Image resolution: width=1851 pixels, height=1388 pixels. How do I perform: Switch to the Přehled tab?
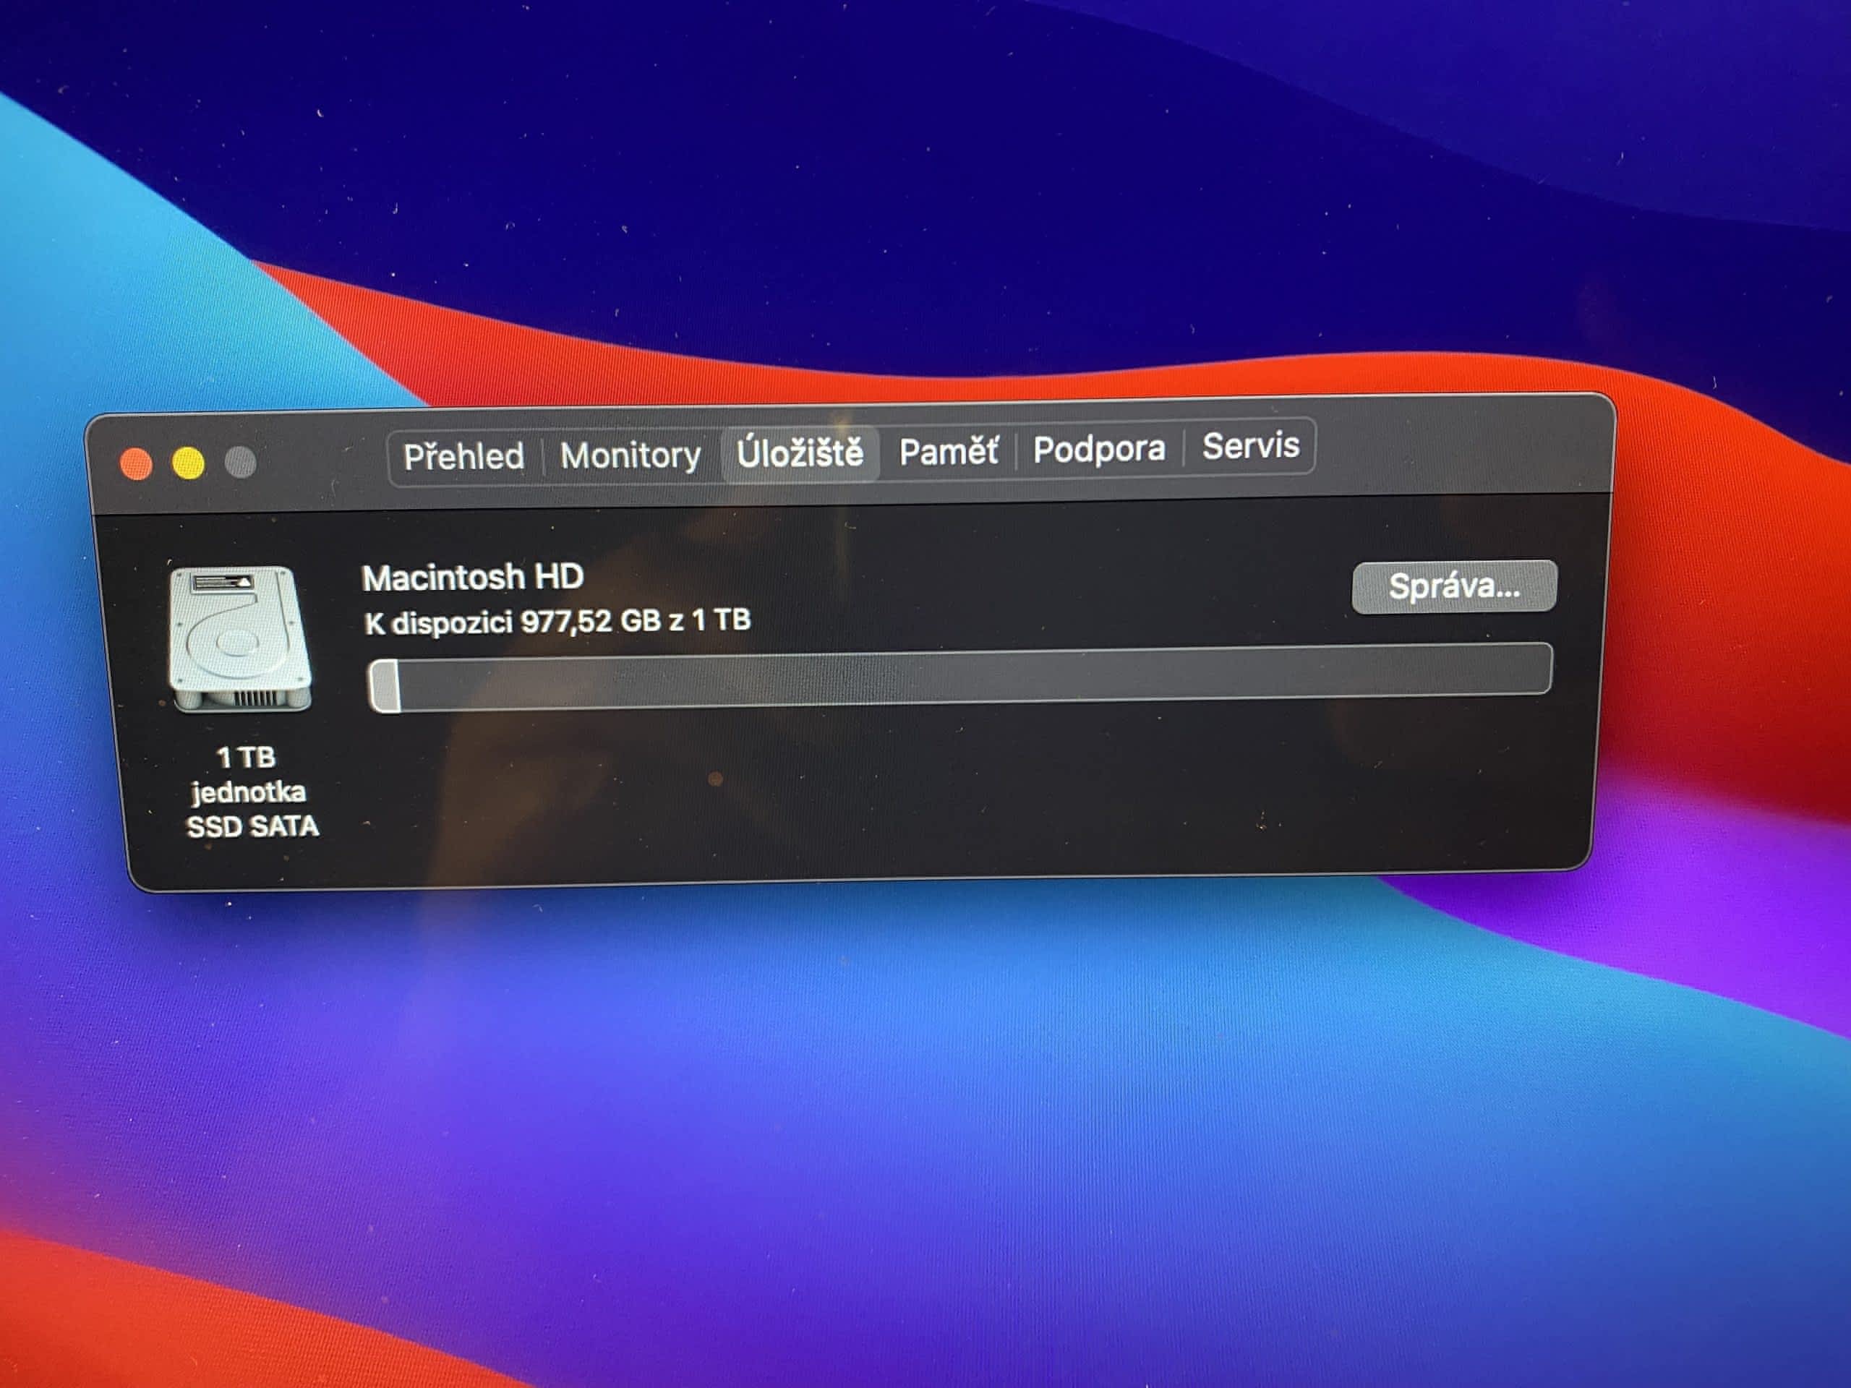pyautogui.click(x=463, y=457)
